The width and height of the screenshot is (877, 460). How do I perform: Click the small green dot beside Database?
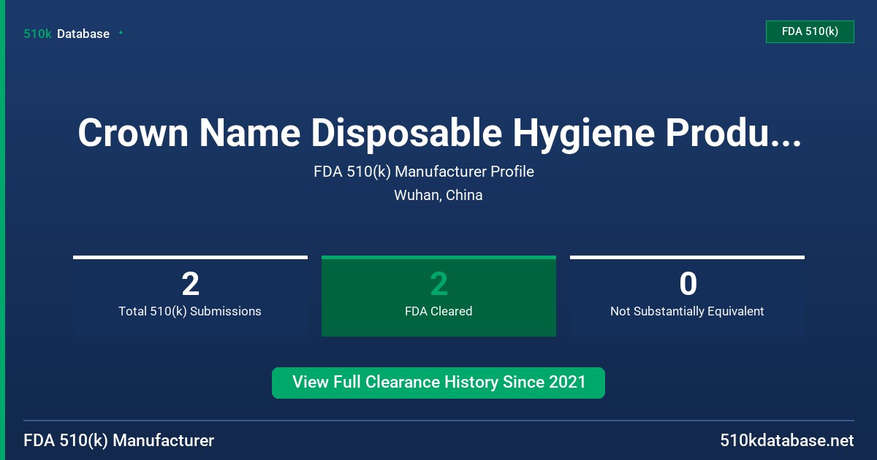121,33
